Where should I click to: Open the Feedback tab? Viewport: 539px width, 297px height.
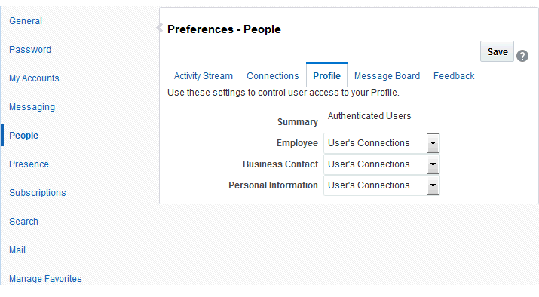(x=454, y=76)
